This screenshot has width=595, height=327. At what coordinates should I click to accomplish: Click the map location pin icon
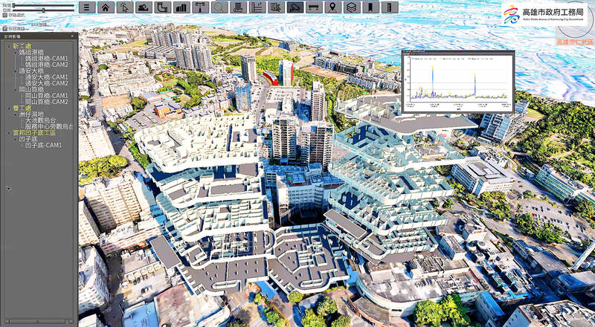click(332, 7)
